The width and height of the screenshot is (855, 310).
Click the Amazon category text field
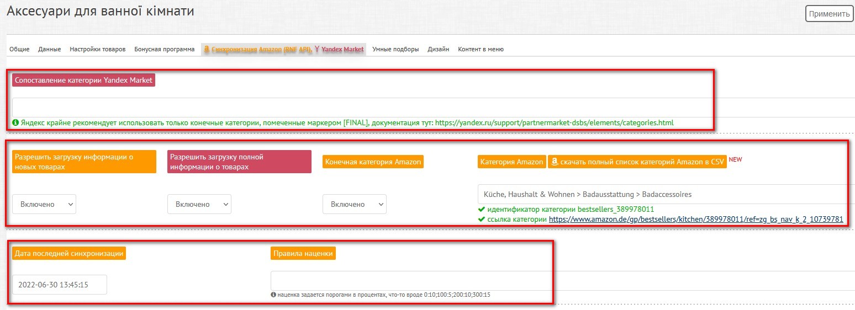pyautogui.click(x=663, y=194)
